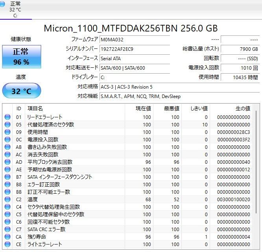Select the 回復不可能セクタ数 attribute name

point(48,222)
